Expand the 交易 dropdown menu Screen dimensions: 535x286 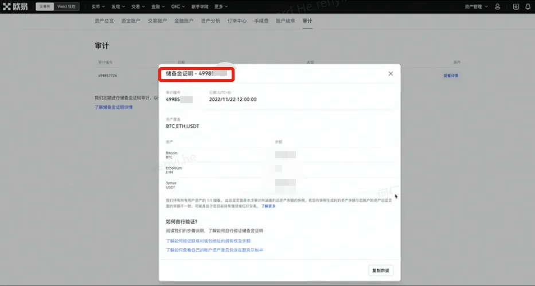tap(138, 6)
